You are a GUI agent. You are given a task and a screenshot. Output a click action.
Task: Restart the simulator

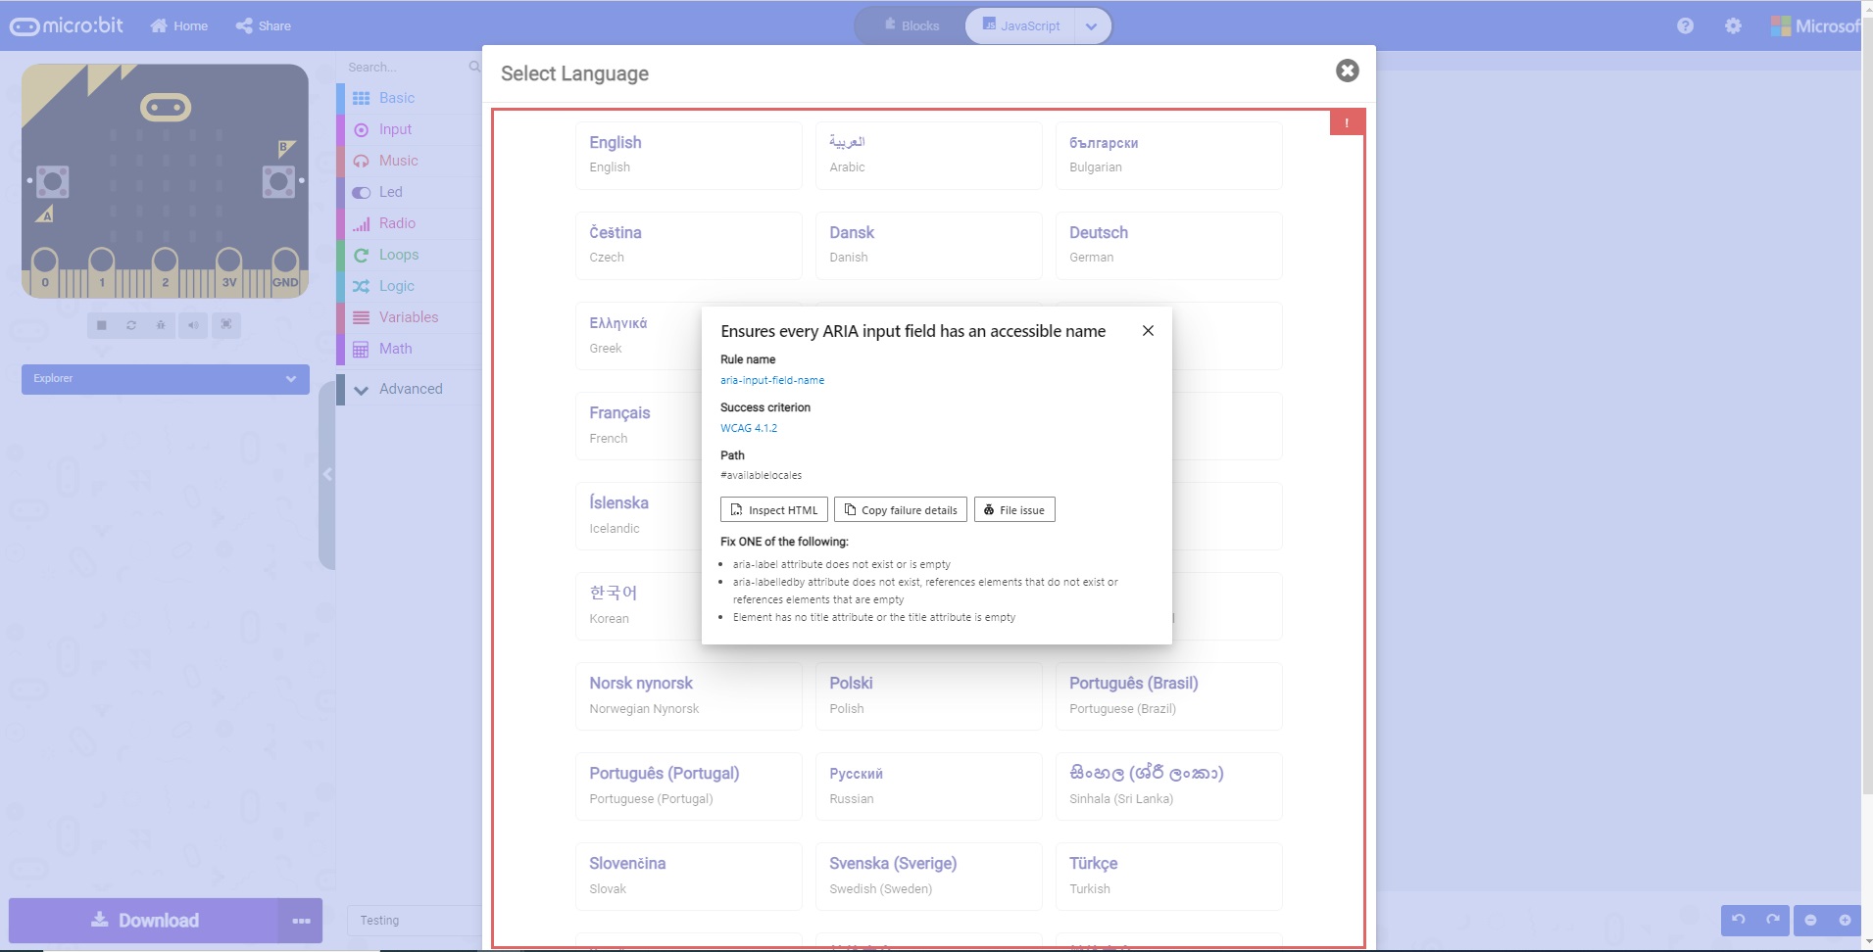tap(131, 325)
